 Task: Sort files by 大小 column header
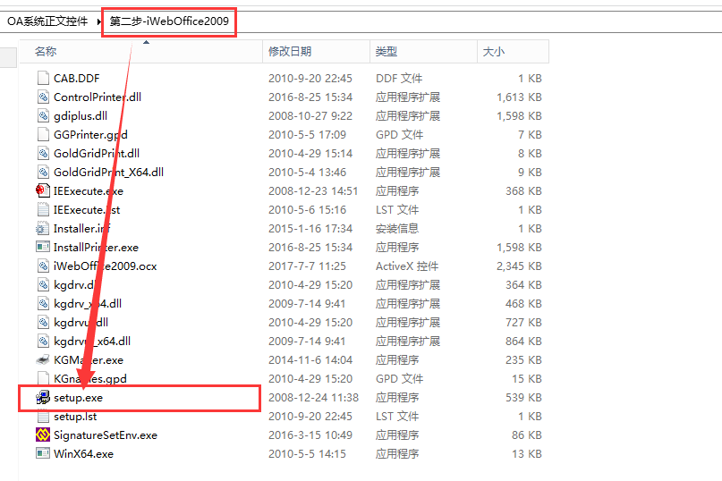pos(513,52)
